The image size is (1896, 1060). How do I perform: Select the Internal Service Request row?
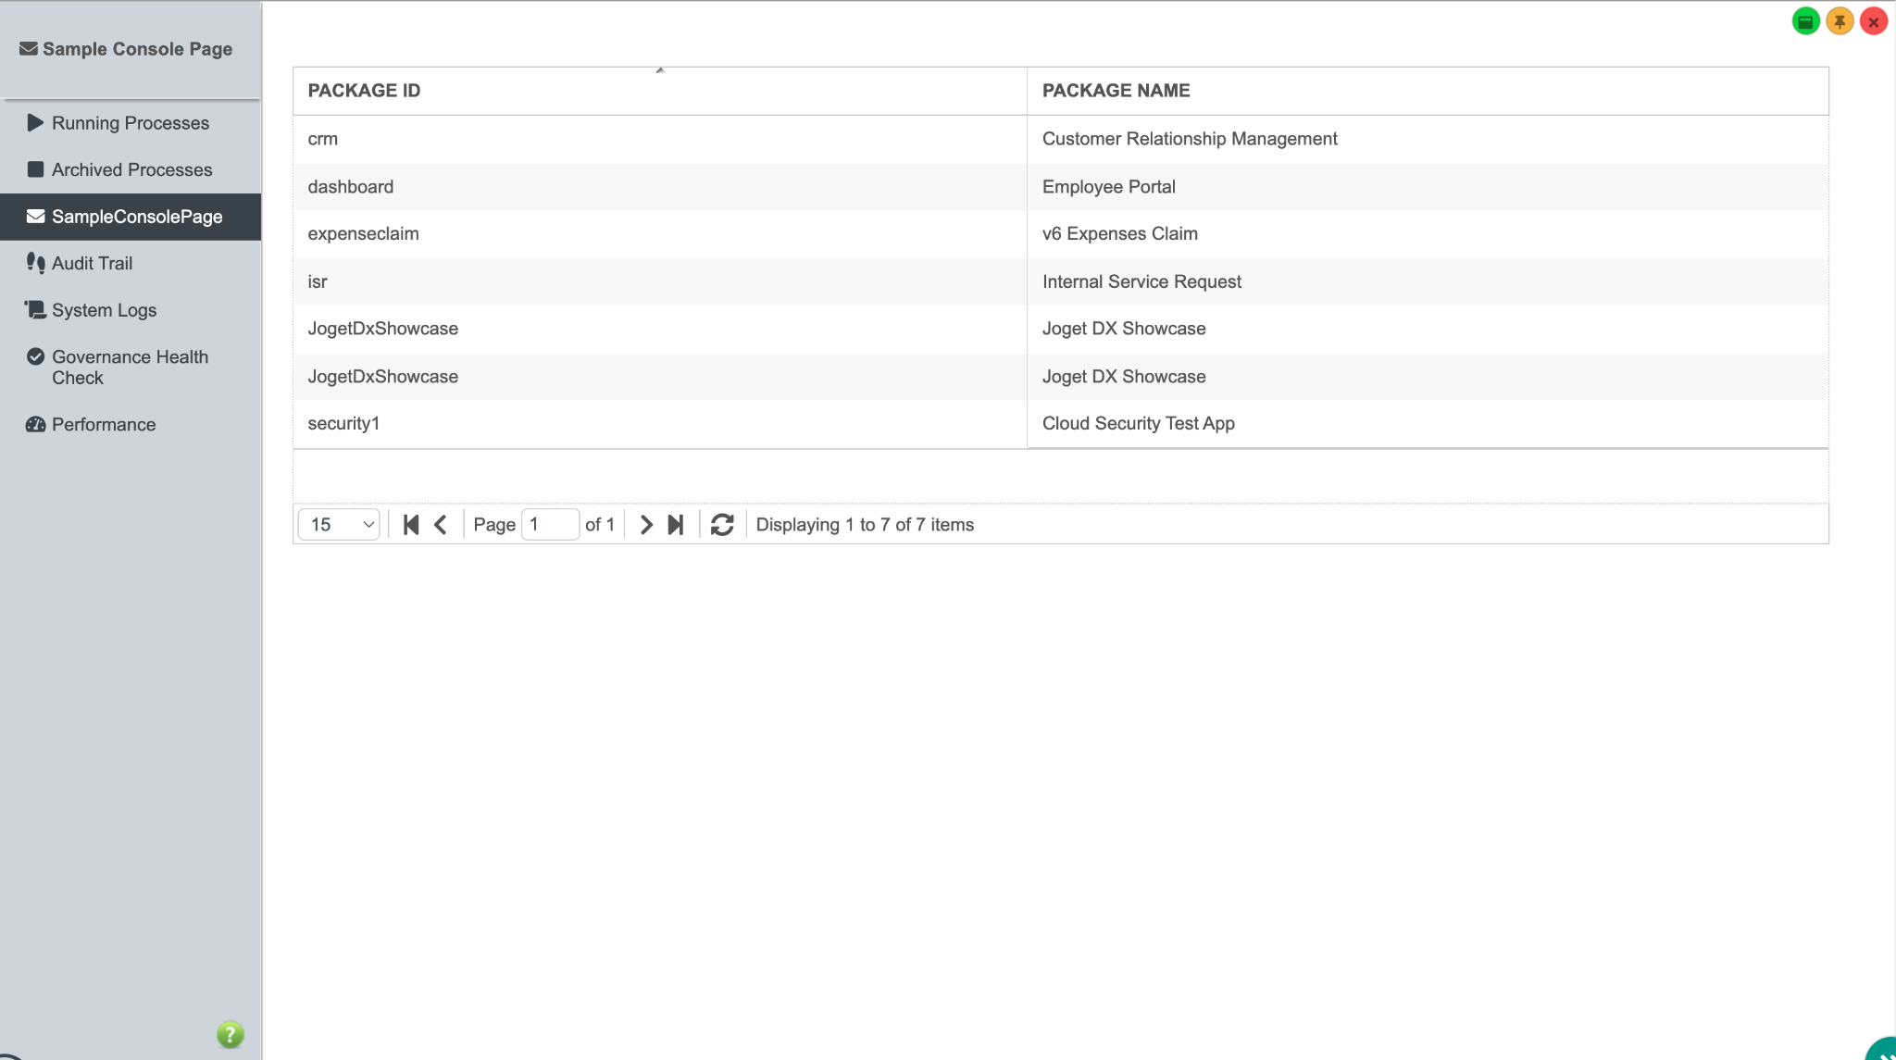(1141, 281)
